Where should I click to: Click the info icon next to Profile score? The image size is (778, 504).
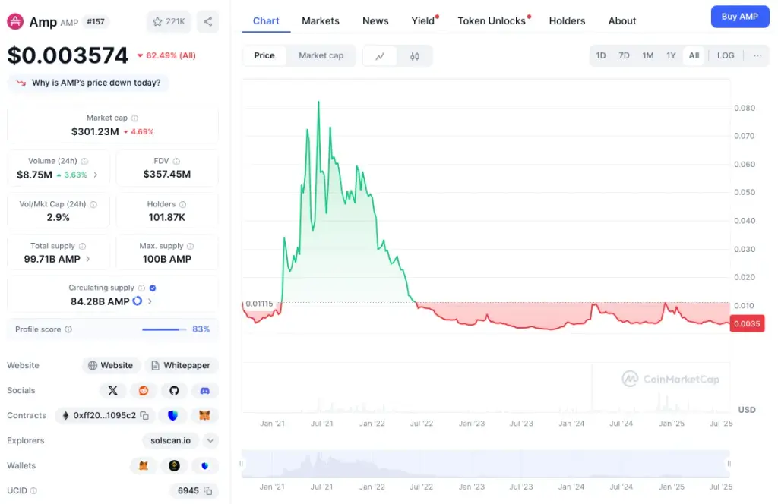(68, 329)
